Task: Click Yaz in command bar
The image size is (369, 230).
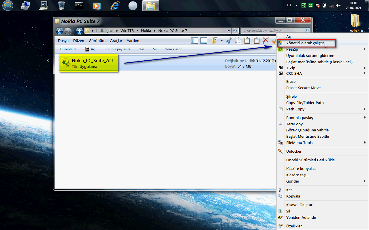Action: click(142, 49)
